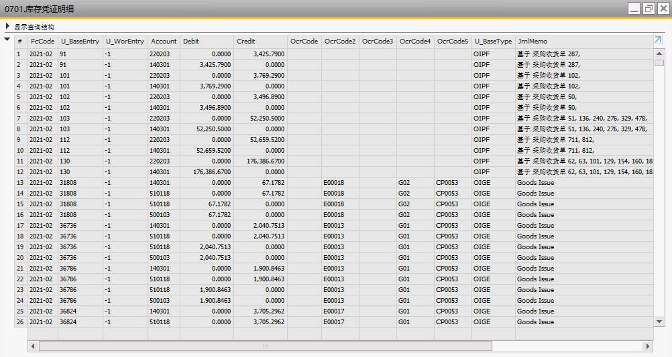
Task: Click U_BaseEntry 36824 in row 25
Action: [x=68, y=311]
